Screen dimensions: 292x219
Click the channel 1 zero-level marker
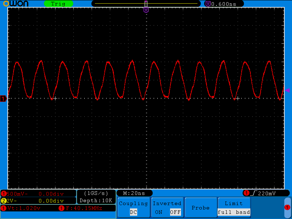click(3, 99)
